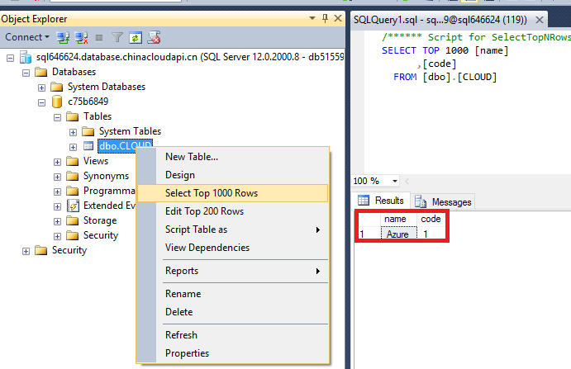Click the Delete/Activity icon with red X
Viewport: 571px width, 369px height.
click(154, 37)
